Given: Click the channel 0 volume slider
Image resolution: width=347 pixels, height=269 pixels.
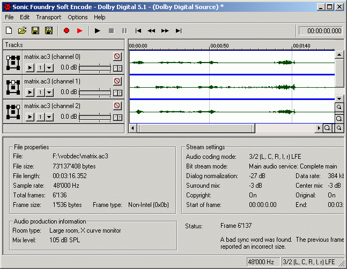Looking at the screenshot, I should tap(95, 68).
